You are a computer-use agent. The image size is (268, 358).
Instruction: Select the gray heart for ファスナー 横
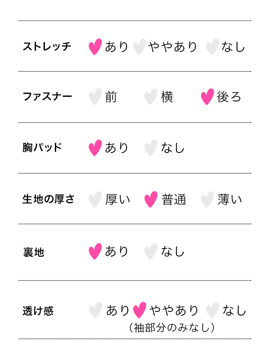pyautogui.click(x=151, y=97)
